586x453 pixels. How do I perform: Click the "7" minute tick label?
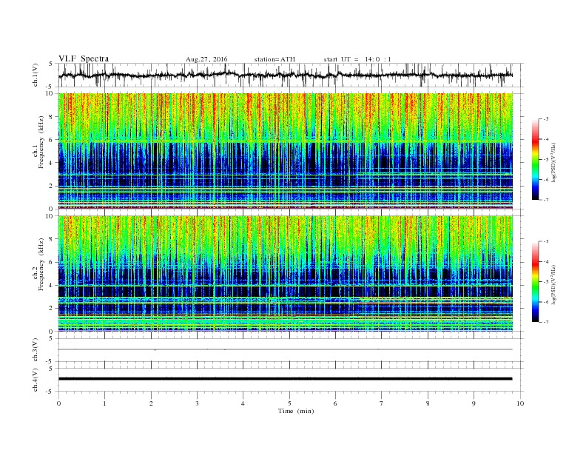(382, 403)
